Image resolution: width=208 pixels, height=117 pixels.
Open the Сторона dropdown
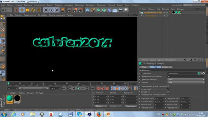(x=186, y=82)
